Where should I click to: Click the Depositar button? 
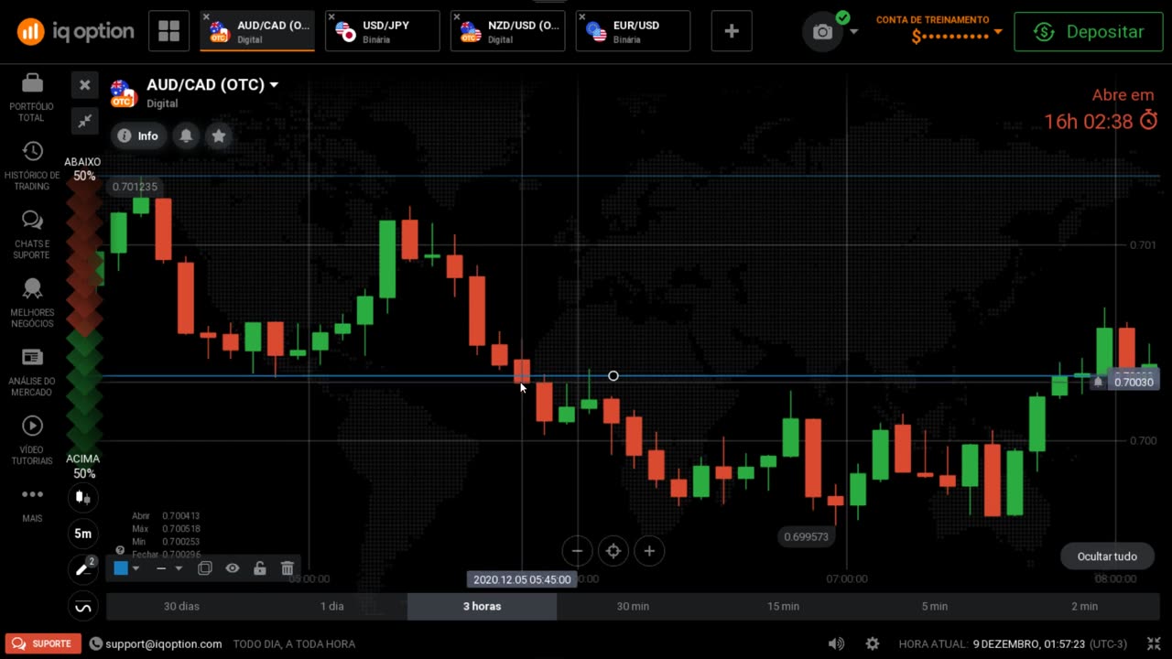[x=1089, y=32]
